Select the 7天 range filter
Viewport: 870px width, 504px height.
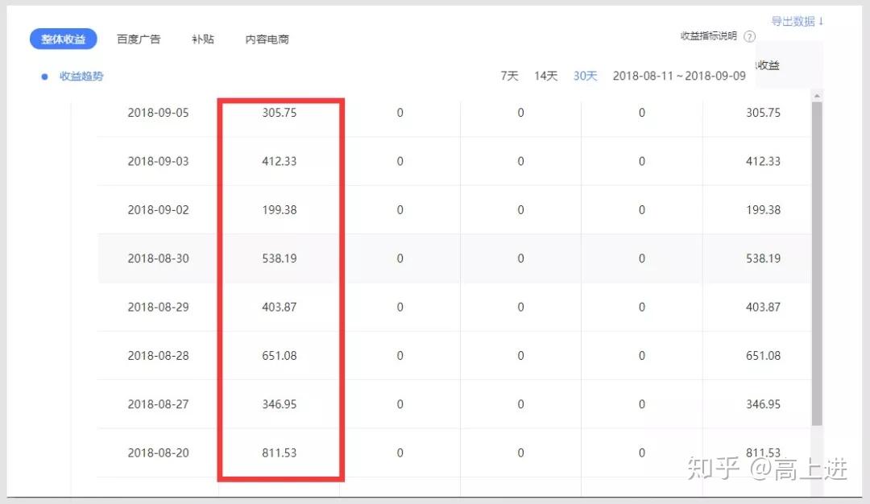[x=509, y=76]
